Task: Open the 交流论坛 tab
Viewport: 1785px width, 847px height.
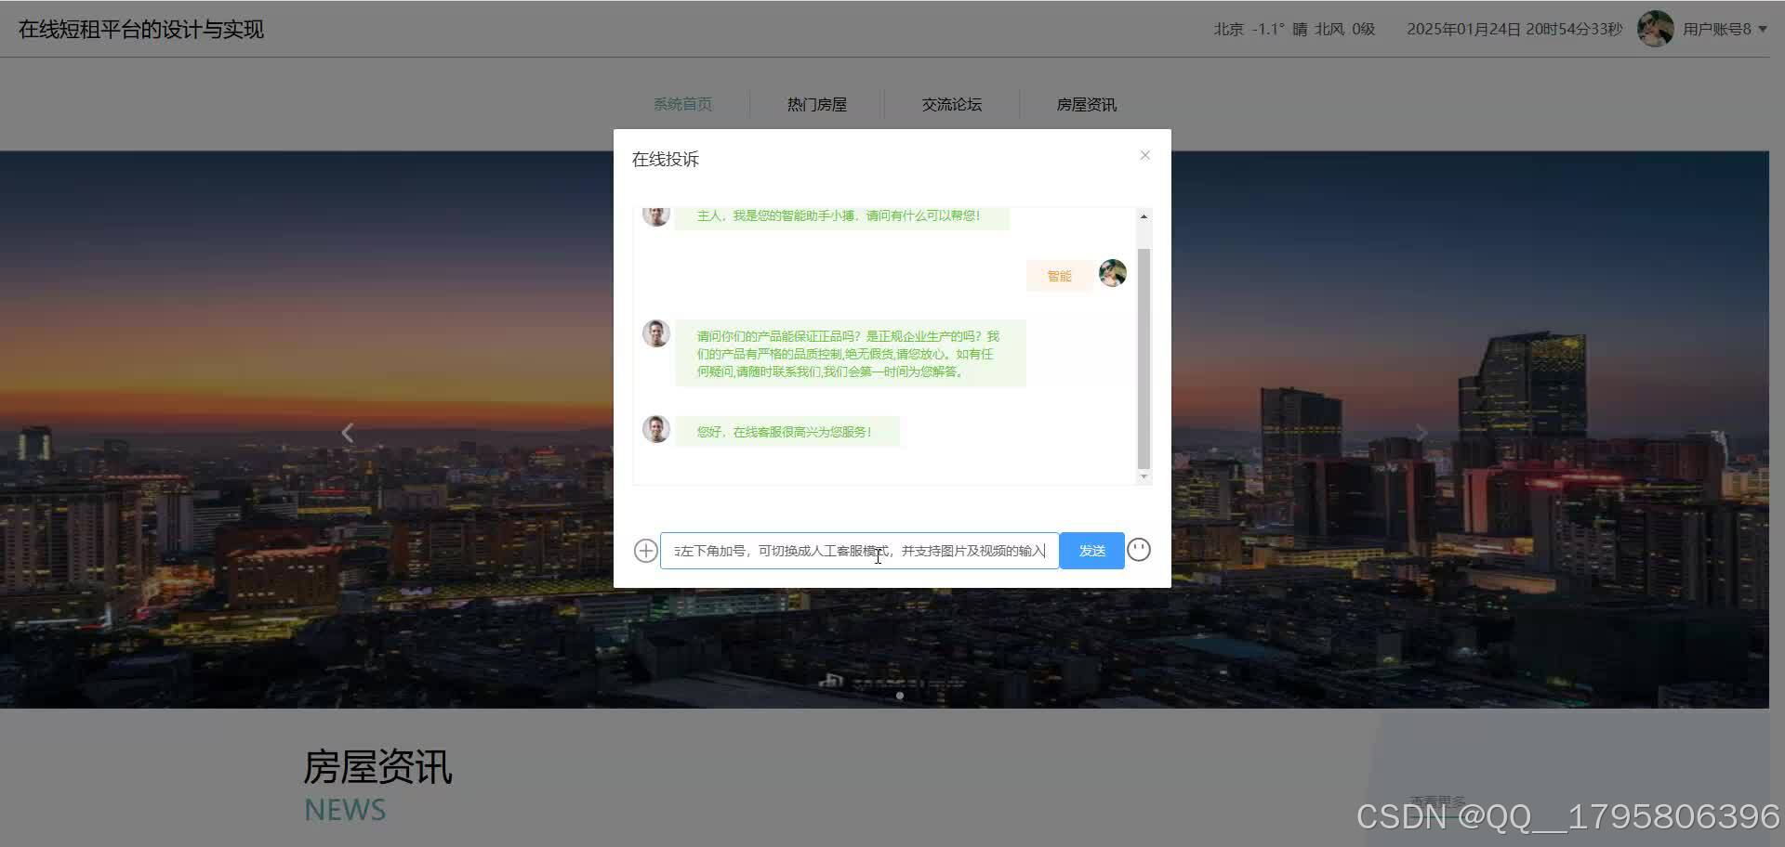Action: 951,104
